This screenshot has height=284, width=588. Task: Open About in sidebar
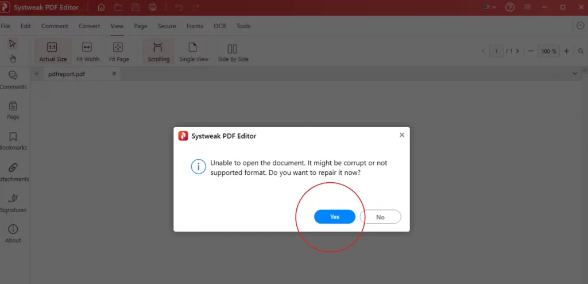click(x=13, y=233)
